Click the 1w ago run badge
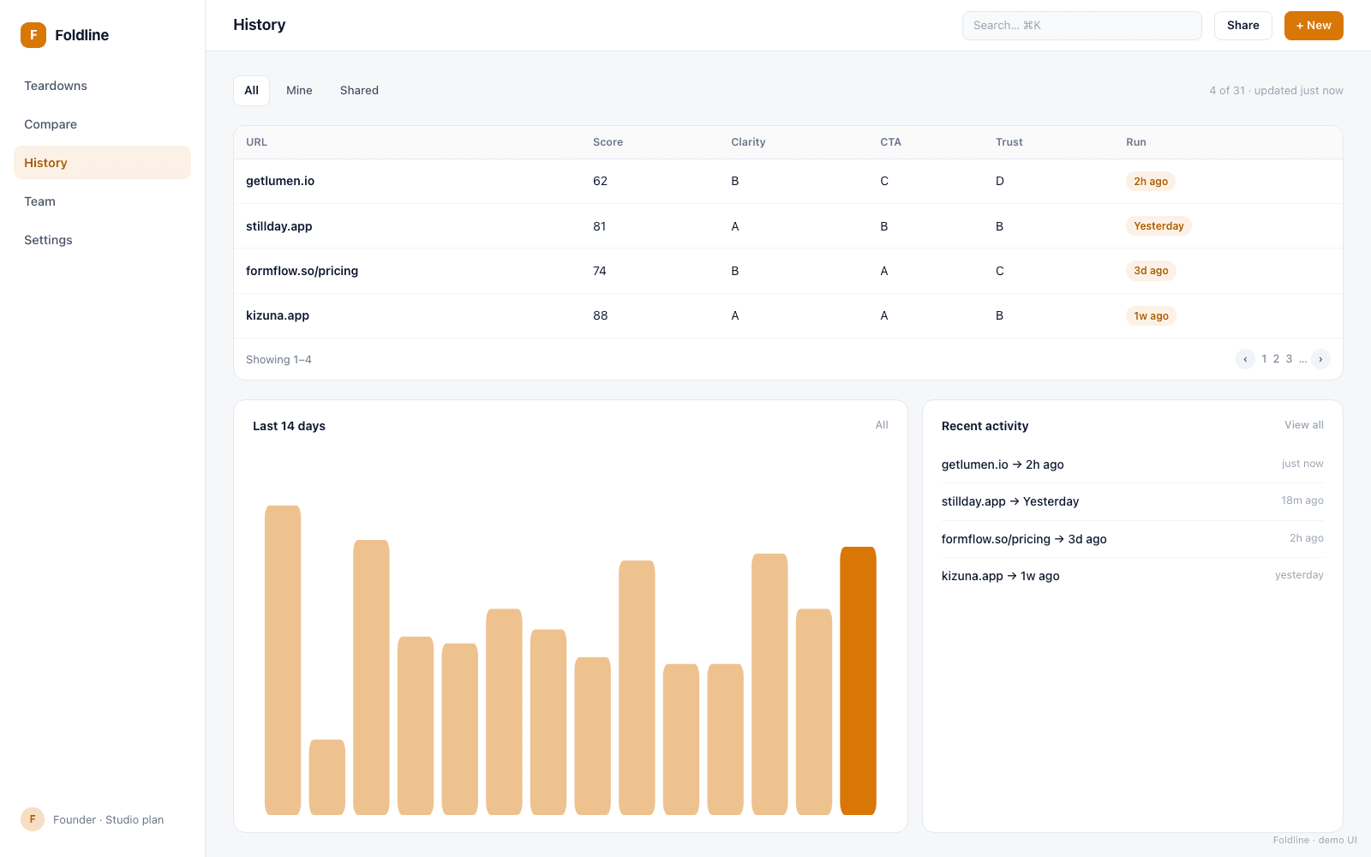This screenshot has width=1371, height=857. pos(1151,316)
